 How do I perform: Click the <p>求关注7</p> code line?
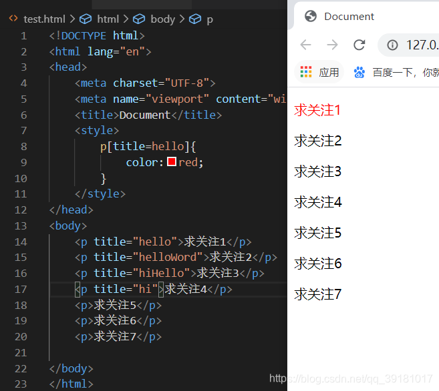118,337
